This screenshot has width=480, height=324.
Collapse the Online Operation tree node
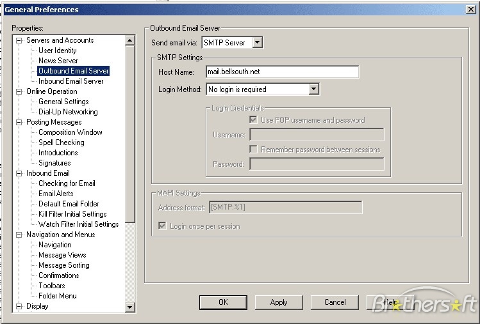point(19,91)
